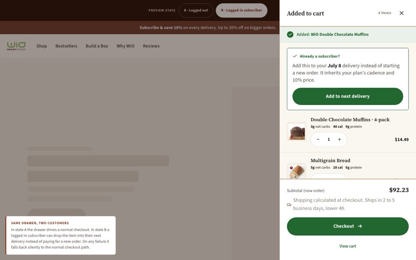
Task: Add item to next delivery
Action: tap(347, 96)
